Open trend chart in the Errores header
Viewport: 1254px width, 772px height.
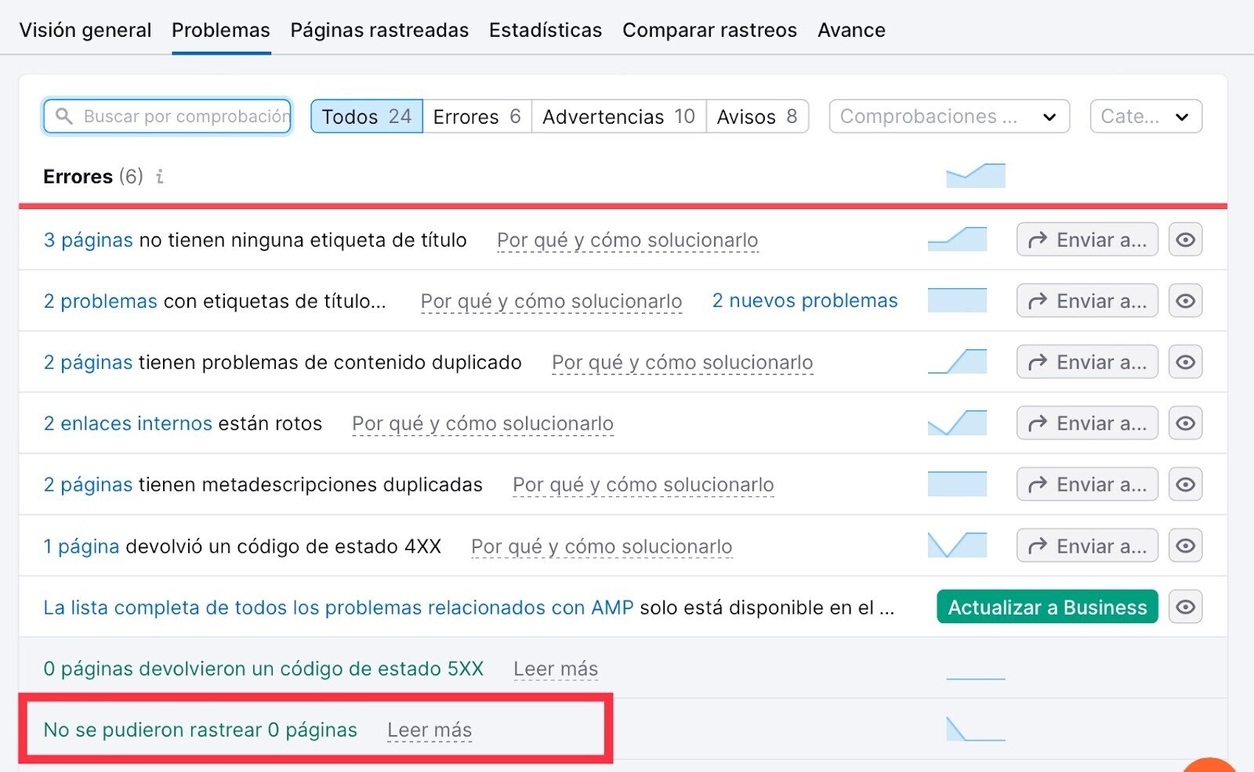pos(976,175)
